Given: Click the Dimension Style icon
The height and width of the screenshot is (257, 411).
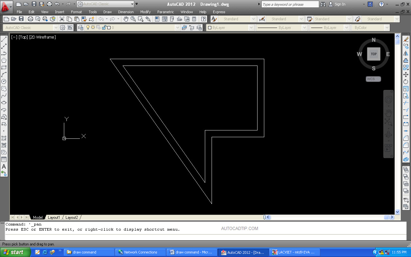Looking at the screenshot, I should 262,19.
